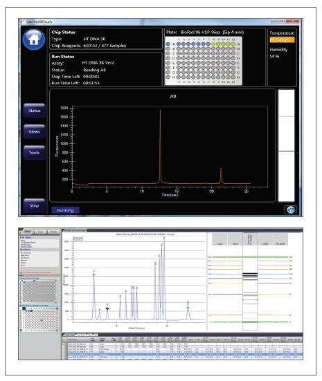This screenshot has height=381, width=322.
Task: Switch to the Run tab in the lower window
Action: pyautogui.click(x=40, y=232)
